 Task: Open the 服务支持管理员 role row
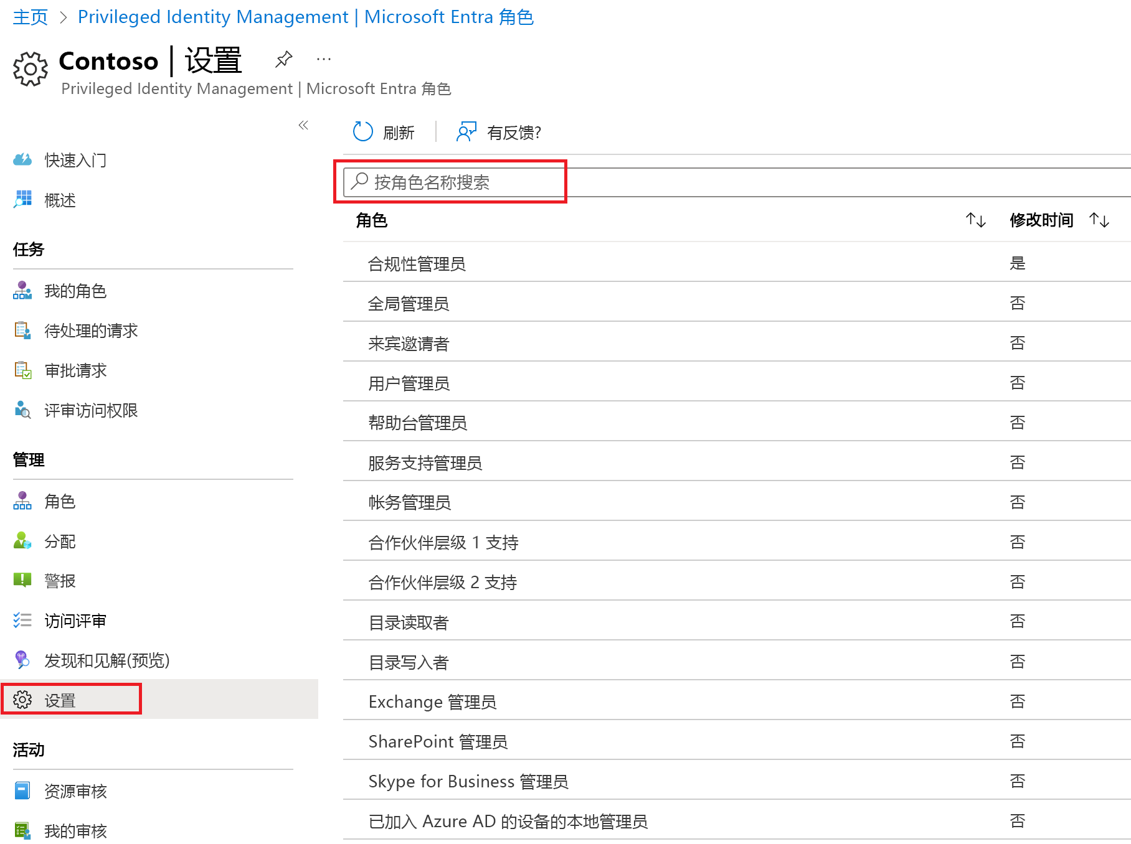(x=737, y=462)
